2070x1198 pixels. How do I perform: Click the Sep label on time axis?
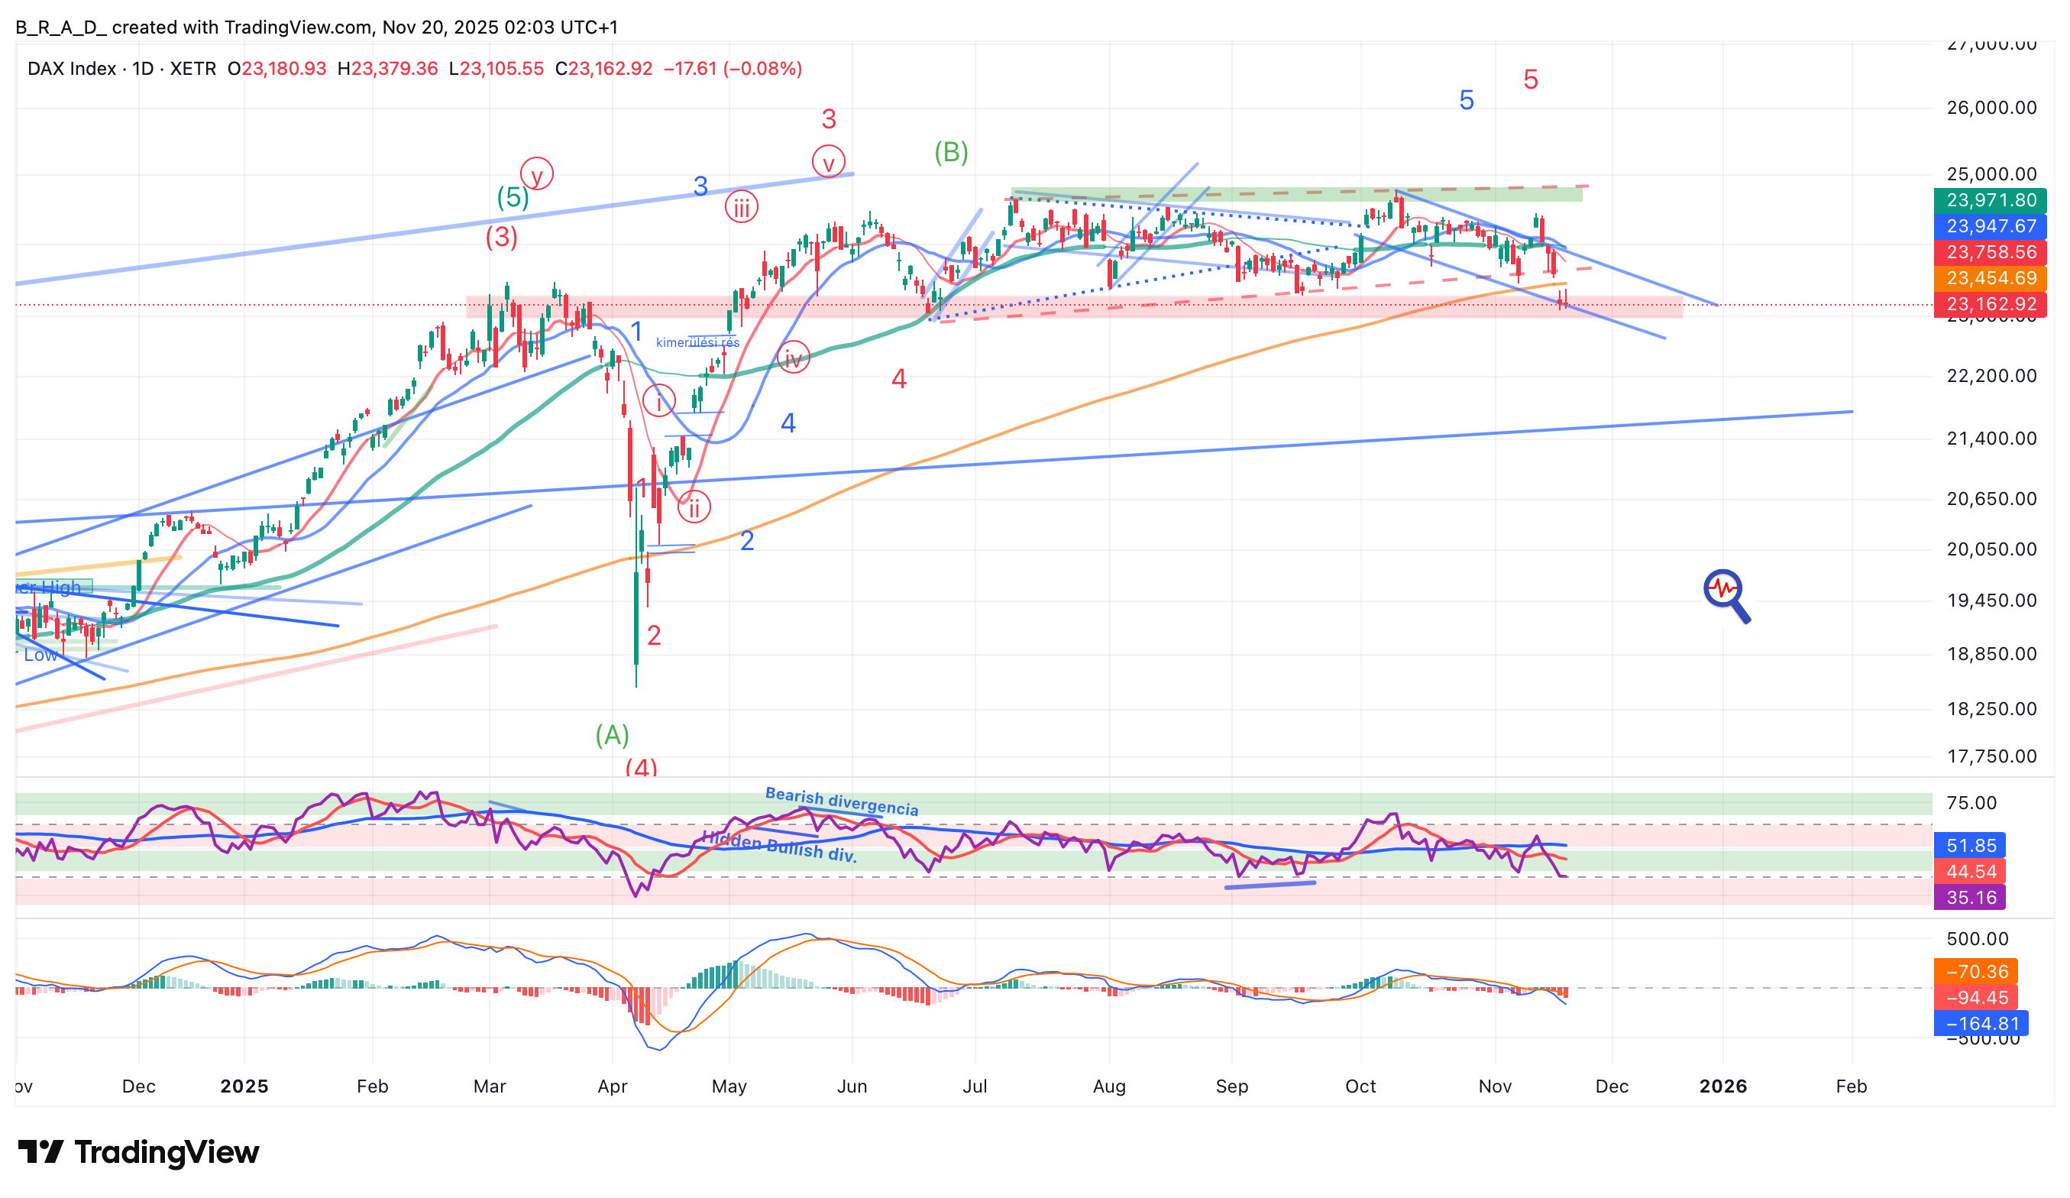point(1231,1086)
